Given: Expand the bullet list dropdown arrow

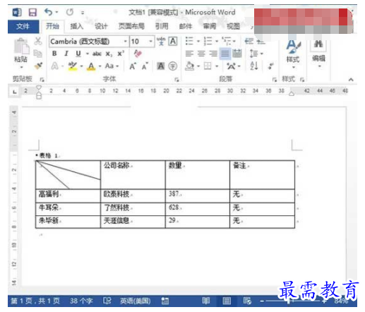Looking at the screenshot, I should (198, 42).
